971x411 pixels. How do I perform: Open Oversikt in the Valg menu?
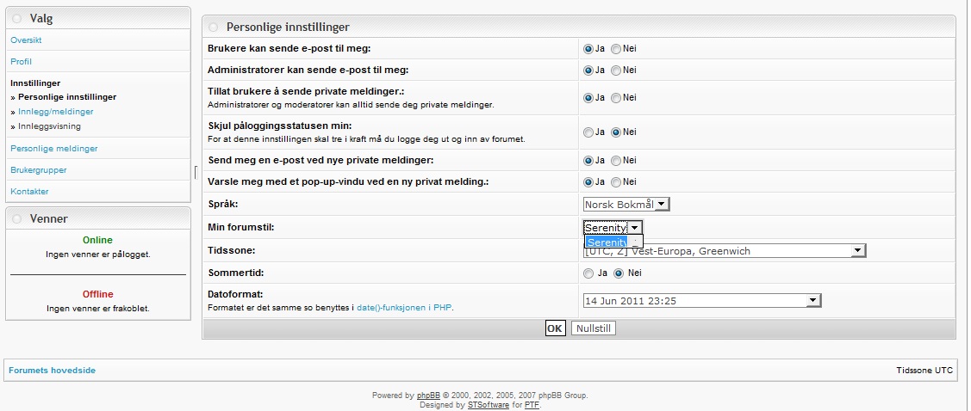pos(26,40)
